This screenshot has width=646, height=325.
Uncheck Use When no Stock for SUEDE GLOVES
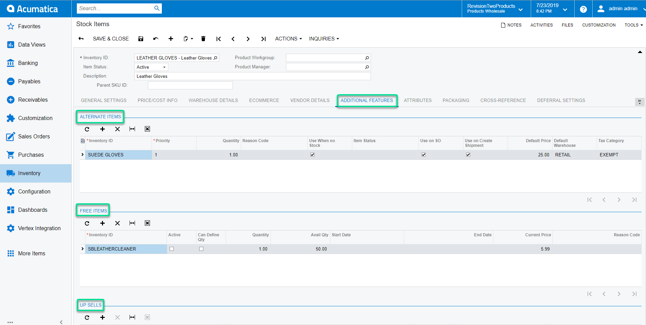pyautogui.click(x=312, y=155)
